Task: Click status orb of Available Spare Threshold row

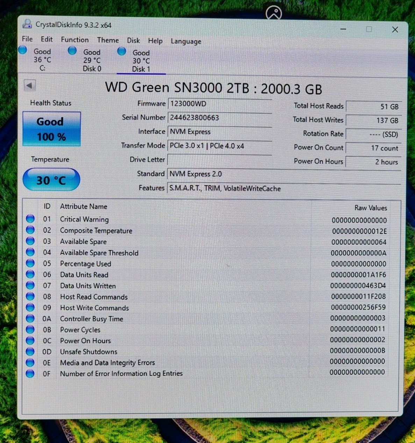Action: 30,252
